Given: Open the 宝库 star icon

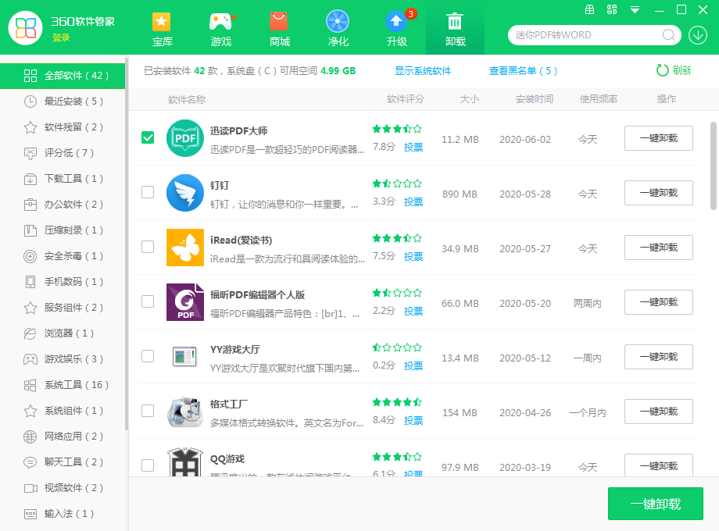Looking at the screenshot, I should (x=162, y=22).
